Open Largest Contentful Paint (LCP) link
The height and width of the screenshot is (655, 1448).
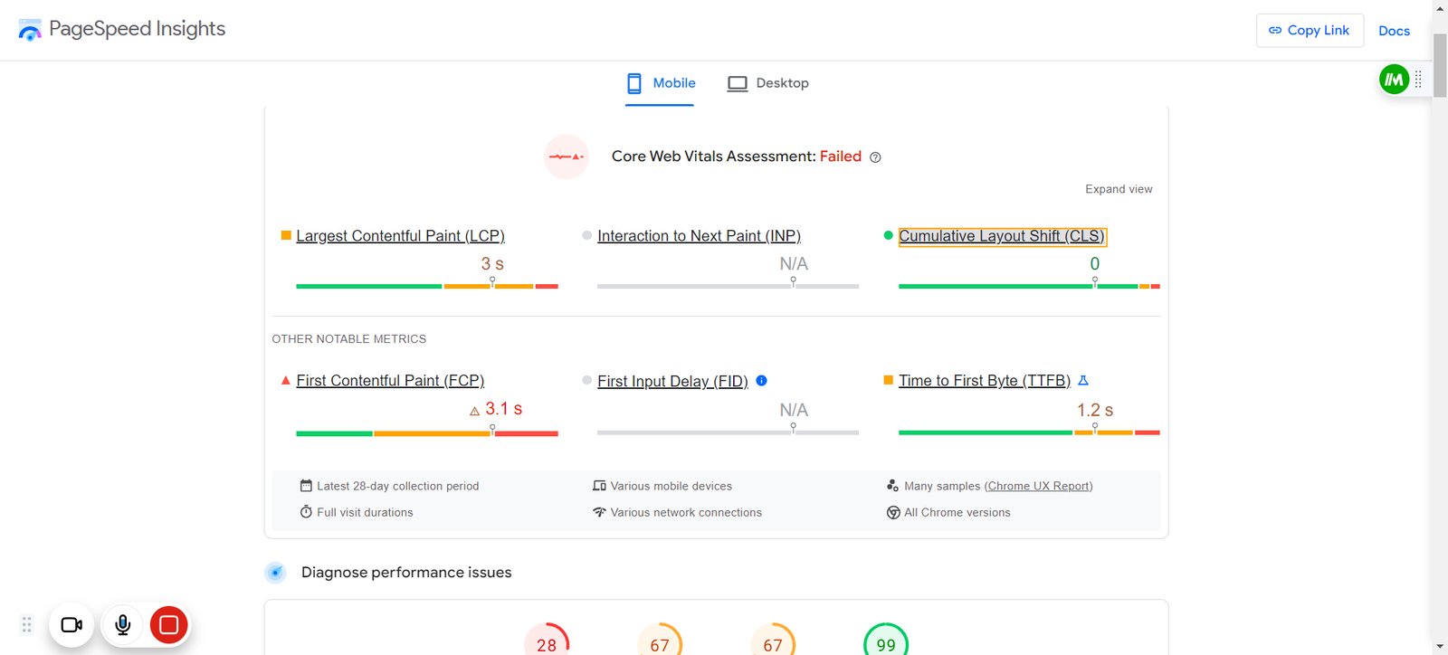click(x=400, y=236)
